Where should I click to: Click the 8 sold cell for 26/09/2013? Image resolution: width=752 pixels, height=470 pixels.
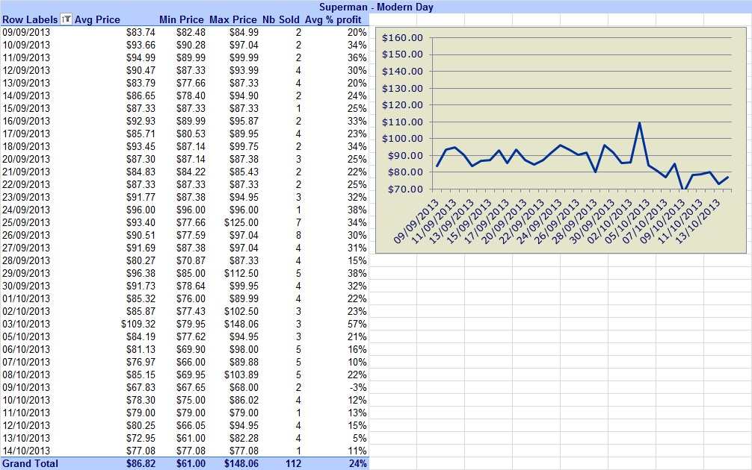(298, 235)
